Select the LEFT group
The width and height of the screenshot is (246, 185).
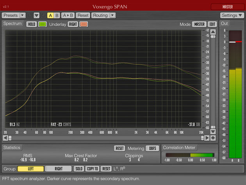[30, 169]
